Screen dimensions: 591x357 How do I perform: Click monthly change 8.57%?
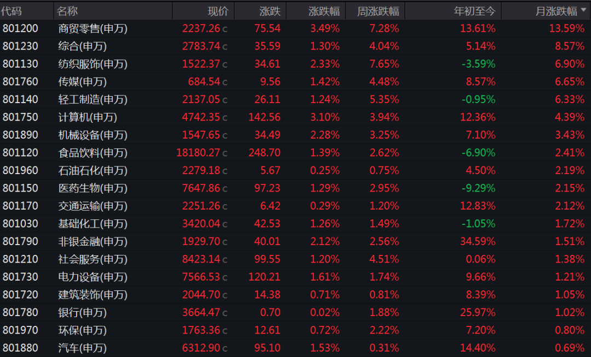tap(570, 46)
